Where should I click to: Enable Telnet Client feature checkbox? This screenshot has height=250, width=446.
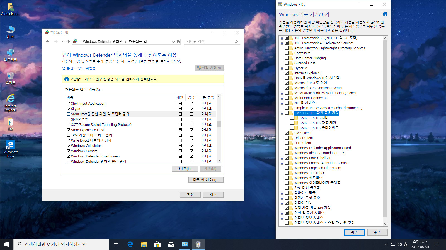tap(287, 138)
